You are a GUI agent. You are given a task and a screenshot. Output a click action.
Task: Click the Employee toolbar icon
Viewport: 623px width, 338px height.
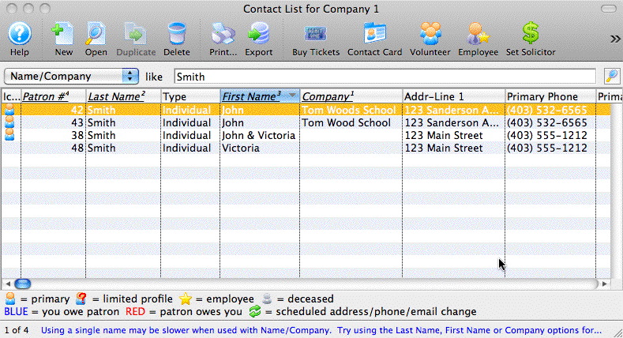click(478, 34)
